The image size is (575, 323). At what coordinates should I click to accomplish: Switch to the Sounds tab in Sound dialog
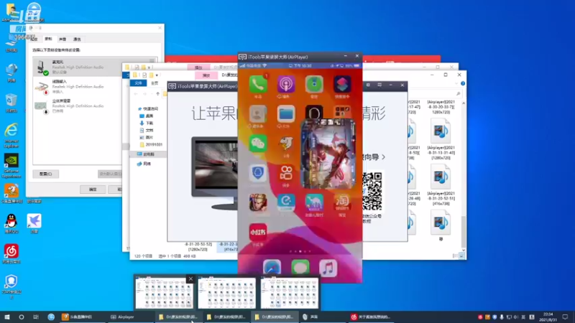pyautogui.click(x=63, y=39)
